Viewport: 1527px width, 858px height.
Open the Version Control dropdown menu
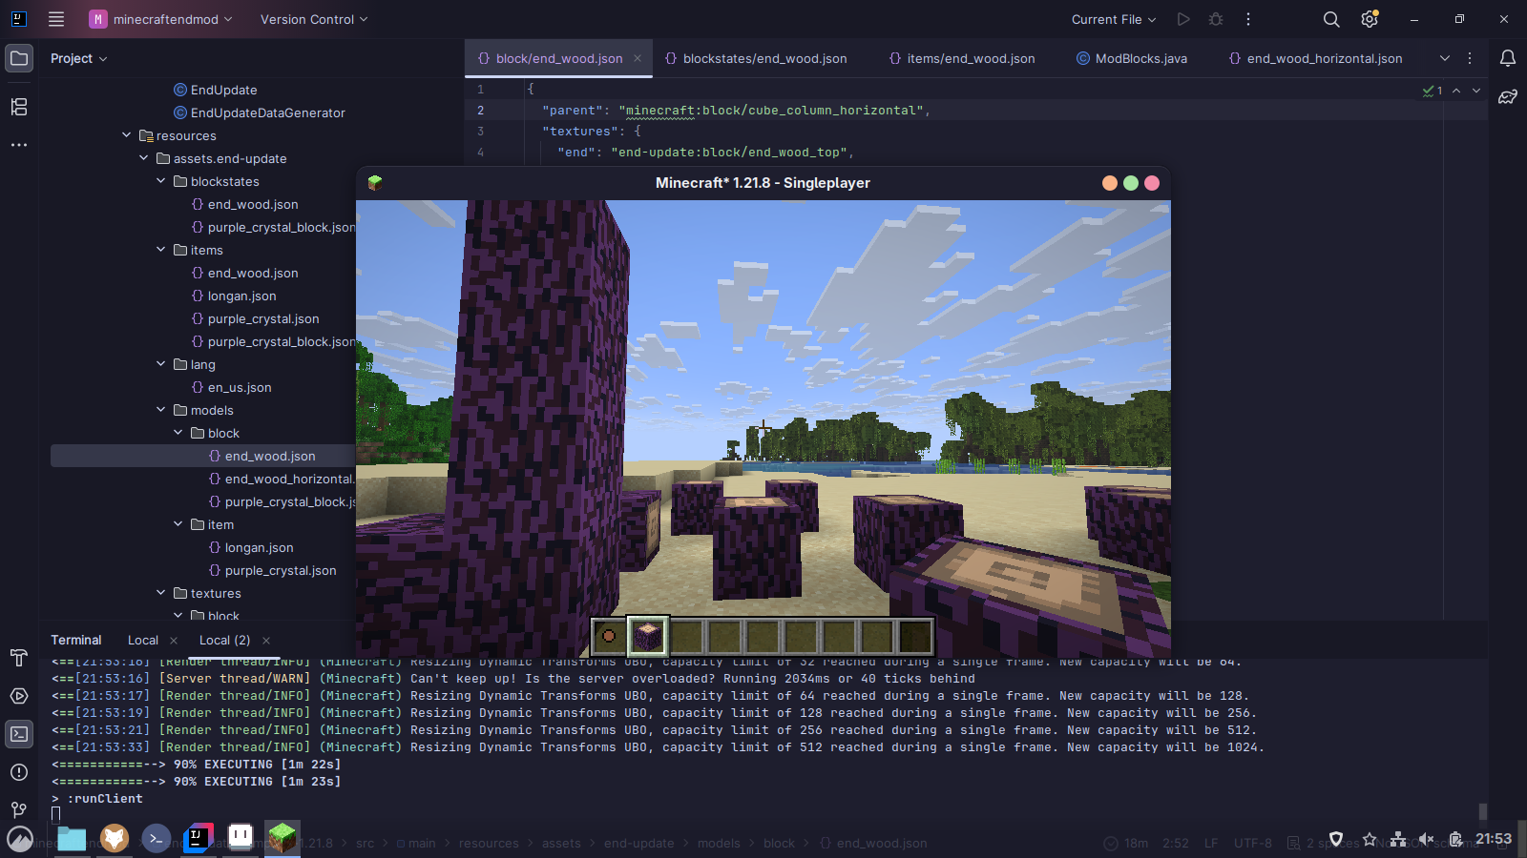pos(313,19)
